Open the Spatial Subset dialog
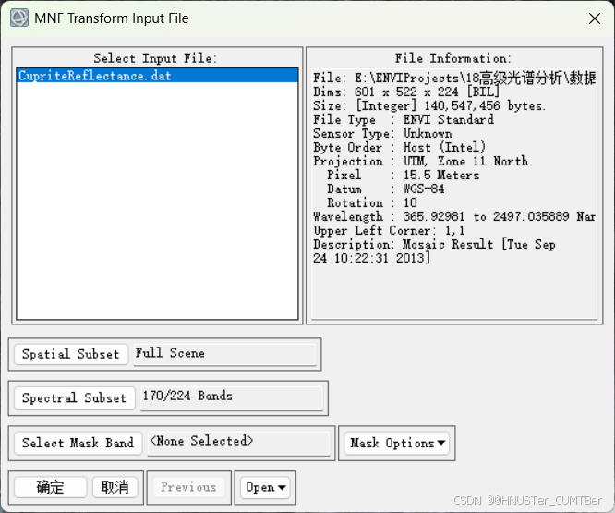This screenshot has height=513, width=615. [71, 354]
